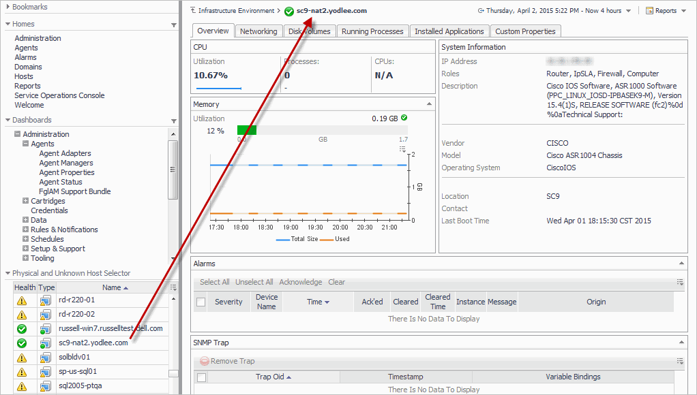Viewport: 697px width, 395px height.
Task: Click the Reports icon in the top bar
Action: tap(649, 11)
